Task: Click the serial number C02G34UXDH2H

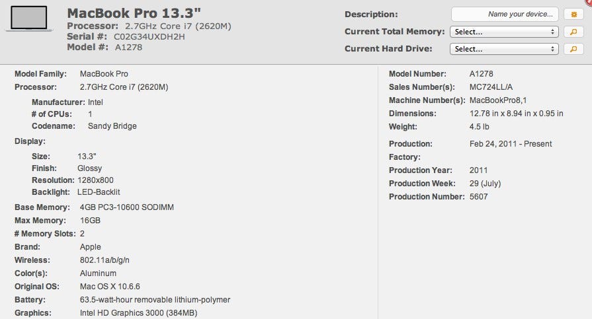Action: coord(149,36)
